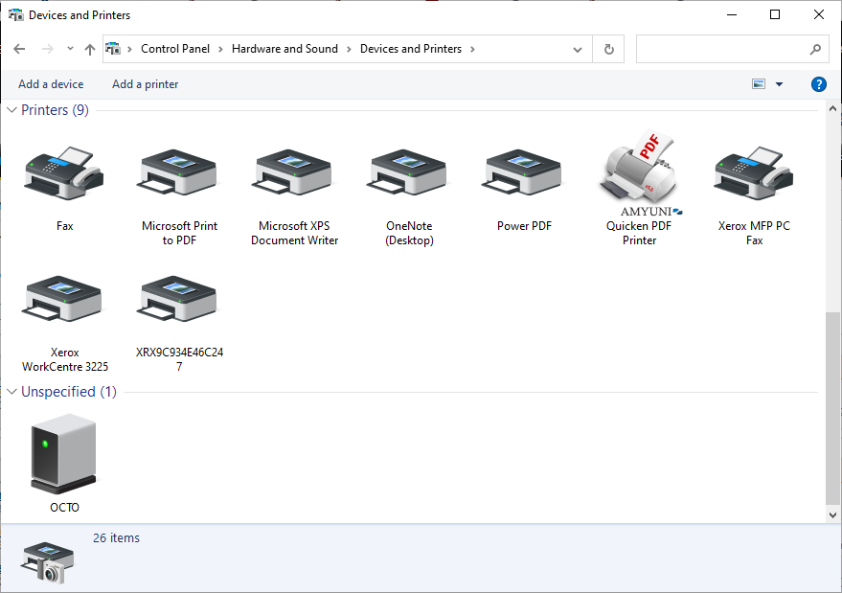The width and height of the screenshot is (842, 593).
Task: Click the address bar location icon
Action: pos(113,49)
